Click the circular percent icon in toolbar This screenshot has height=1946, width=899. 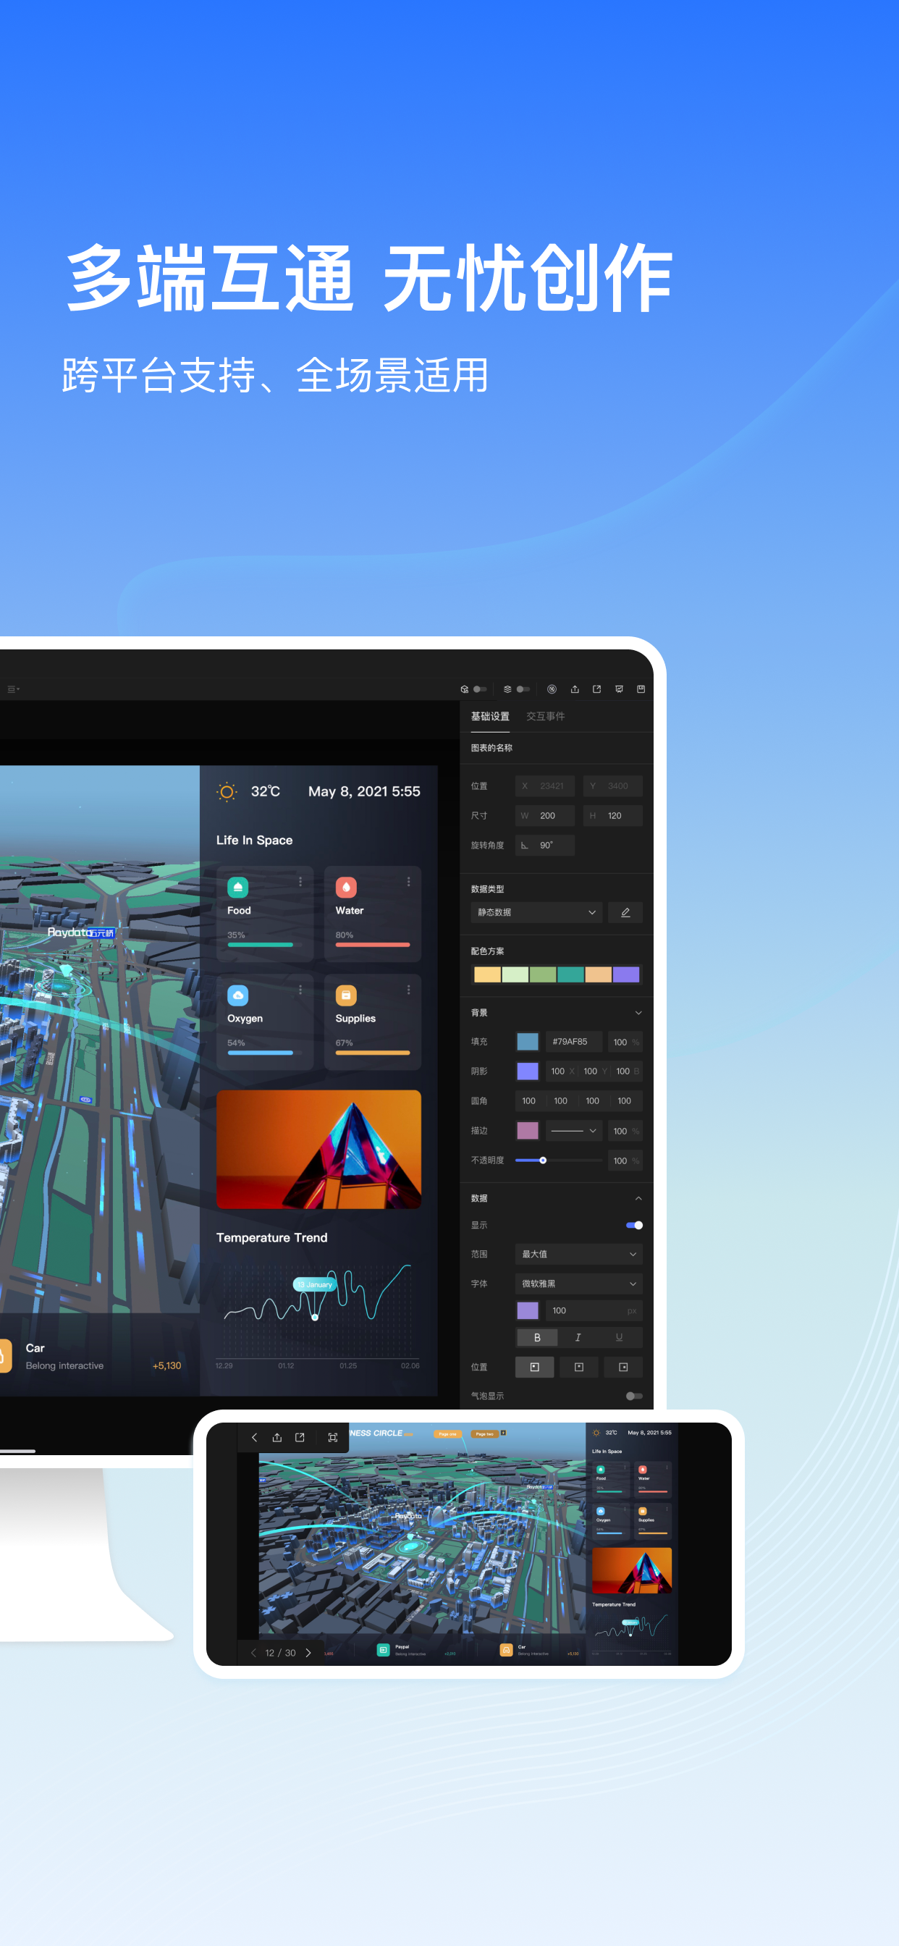pos(552,689)
